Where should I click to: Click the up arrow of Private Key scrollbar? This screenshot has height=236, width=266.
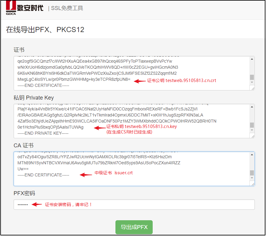tap(252, 107)
